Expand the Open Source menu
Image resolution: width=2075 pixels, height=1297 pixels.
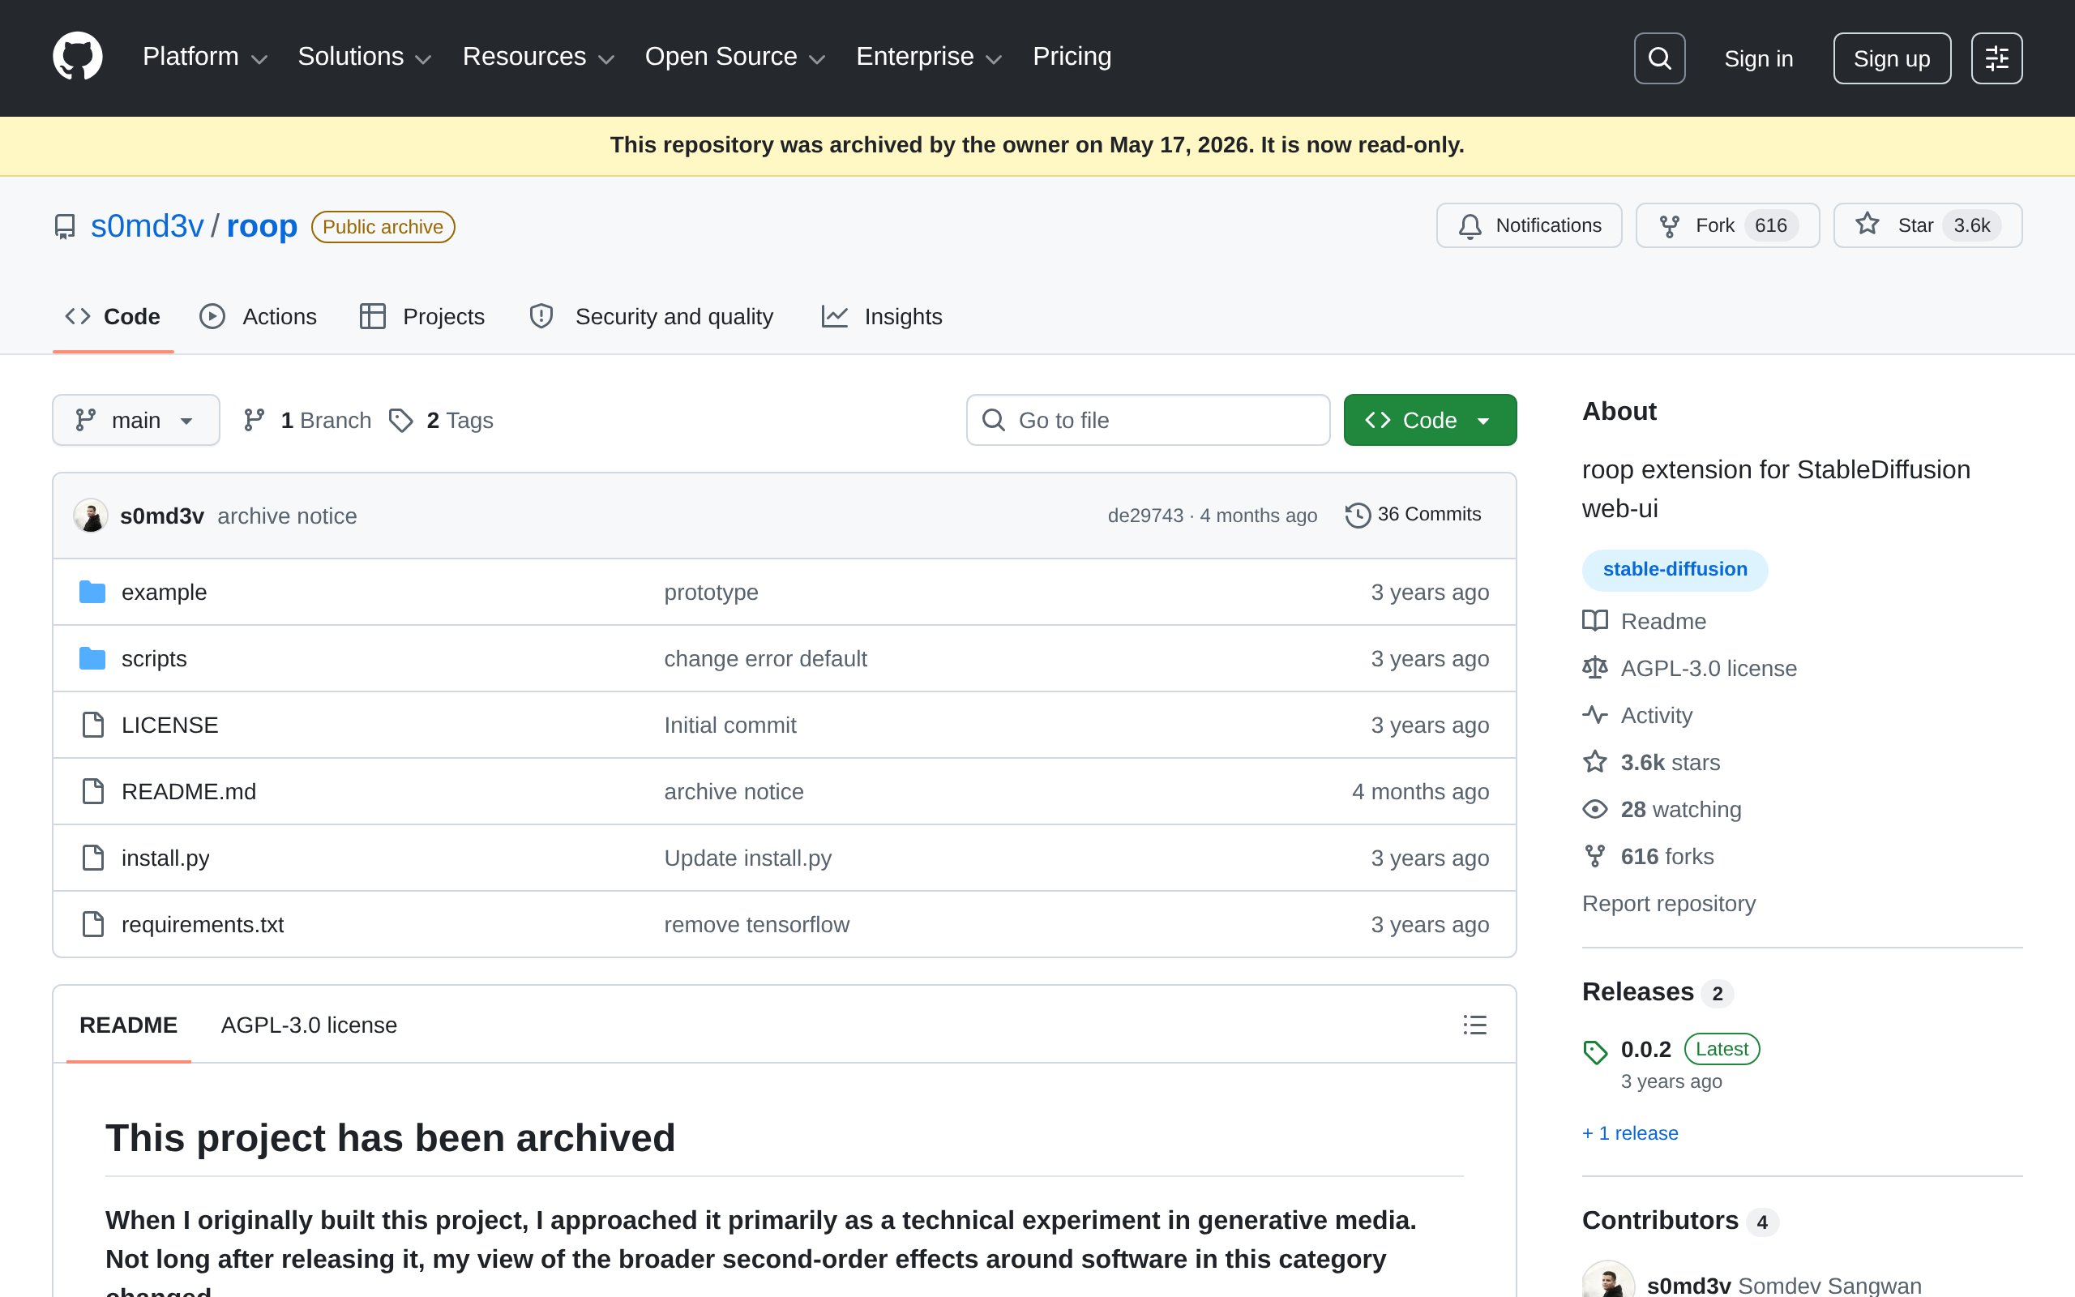735,57
